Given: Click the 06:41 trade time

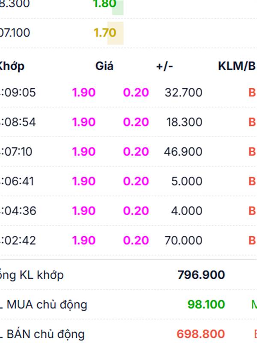Looking at the screenshot, I should tap(17, 181).
